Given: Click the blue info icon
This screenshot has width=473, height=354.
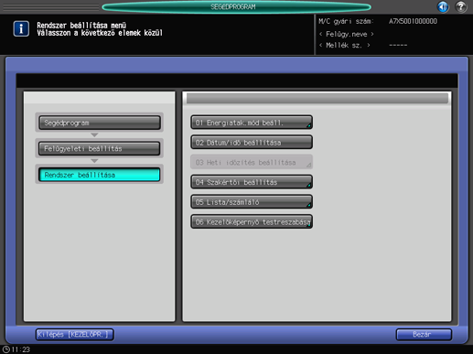Looking at the screenshot, I should pyautogui.click(x=21, y=29).
